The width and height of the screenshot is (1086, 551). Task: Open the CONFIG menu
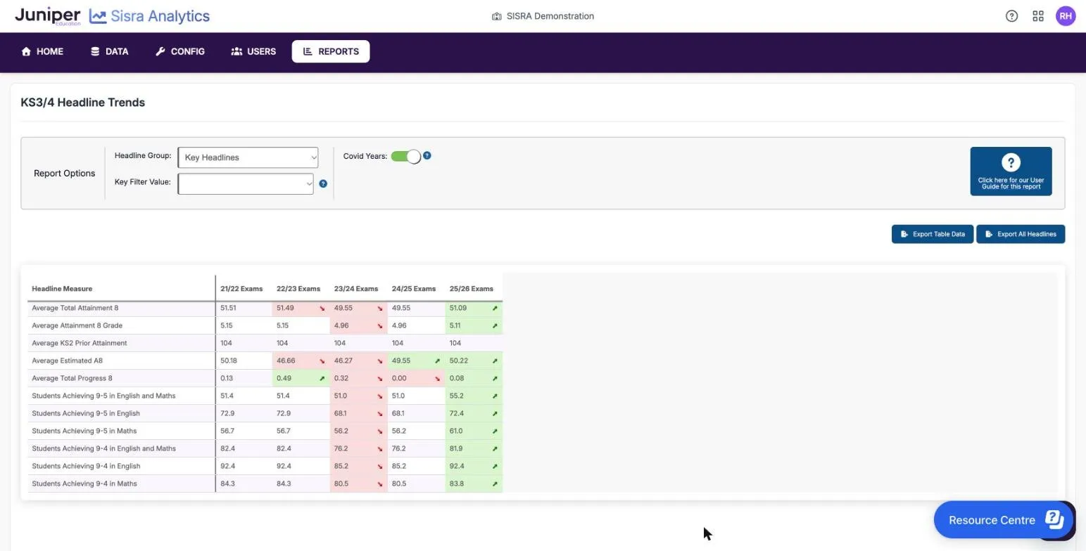pos(180,51)
